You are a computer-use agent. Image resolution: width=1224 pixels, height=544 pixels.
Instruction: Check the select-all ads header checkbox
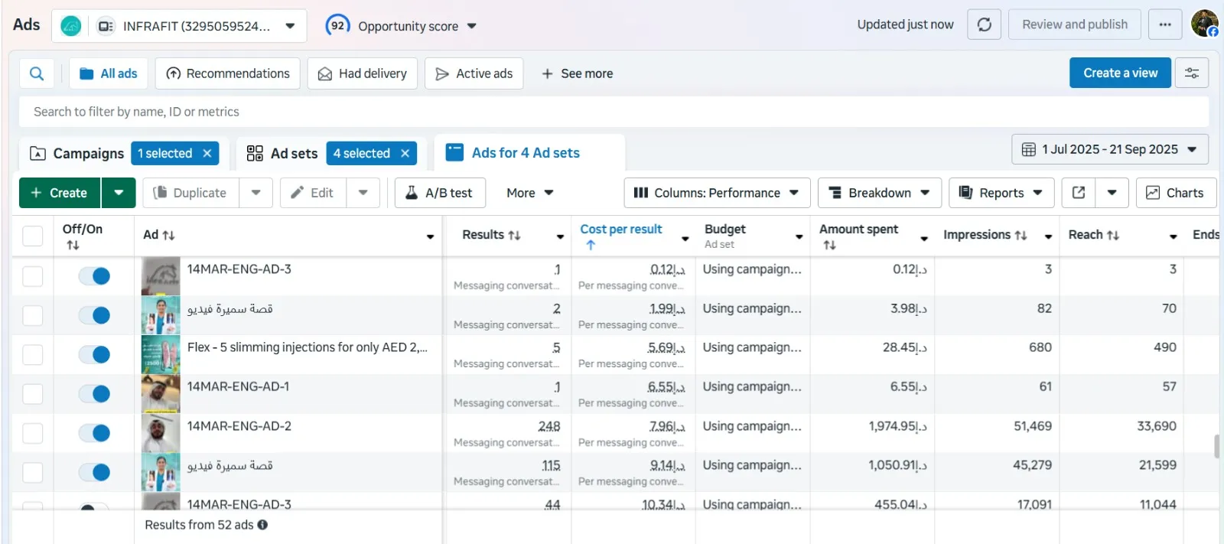[x=32, y=236]
